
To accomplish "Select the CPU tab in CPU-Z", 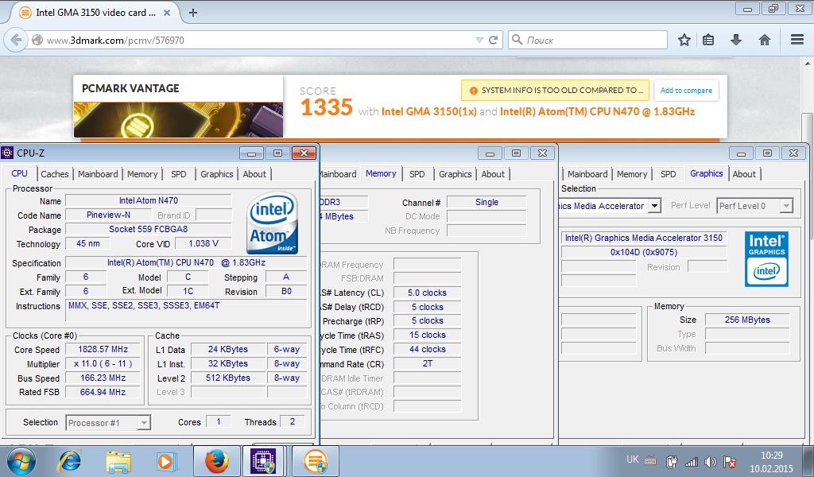I will (x=20, y=173).
